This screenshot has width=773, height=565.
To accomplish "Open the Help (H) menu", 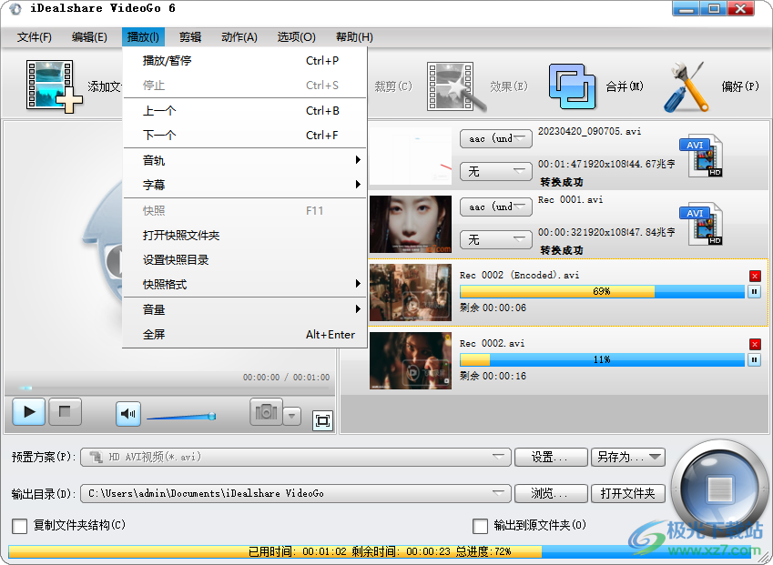I will click(x=354, y=37).
